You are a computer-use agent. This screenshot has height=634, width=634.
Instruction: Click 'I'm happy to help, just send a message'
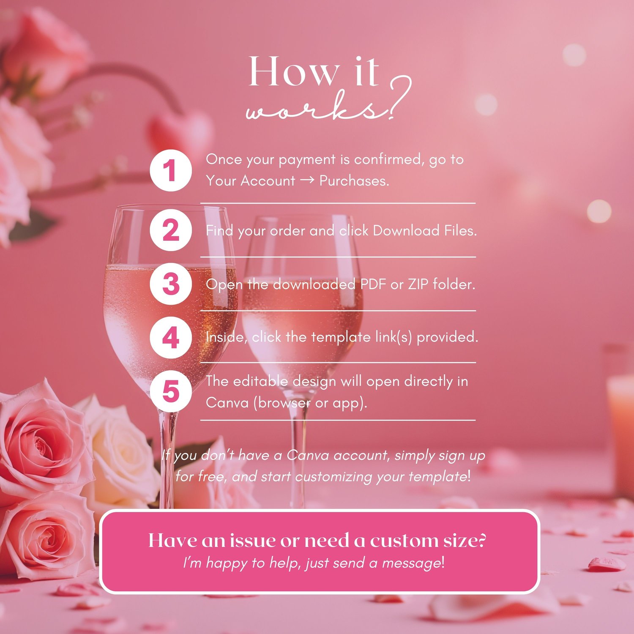point(314,563)
